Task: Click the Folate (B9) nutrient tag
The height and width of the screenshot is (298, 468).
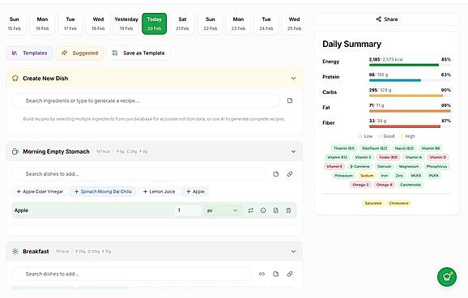Action: click(x=389, y=157)
